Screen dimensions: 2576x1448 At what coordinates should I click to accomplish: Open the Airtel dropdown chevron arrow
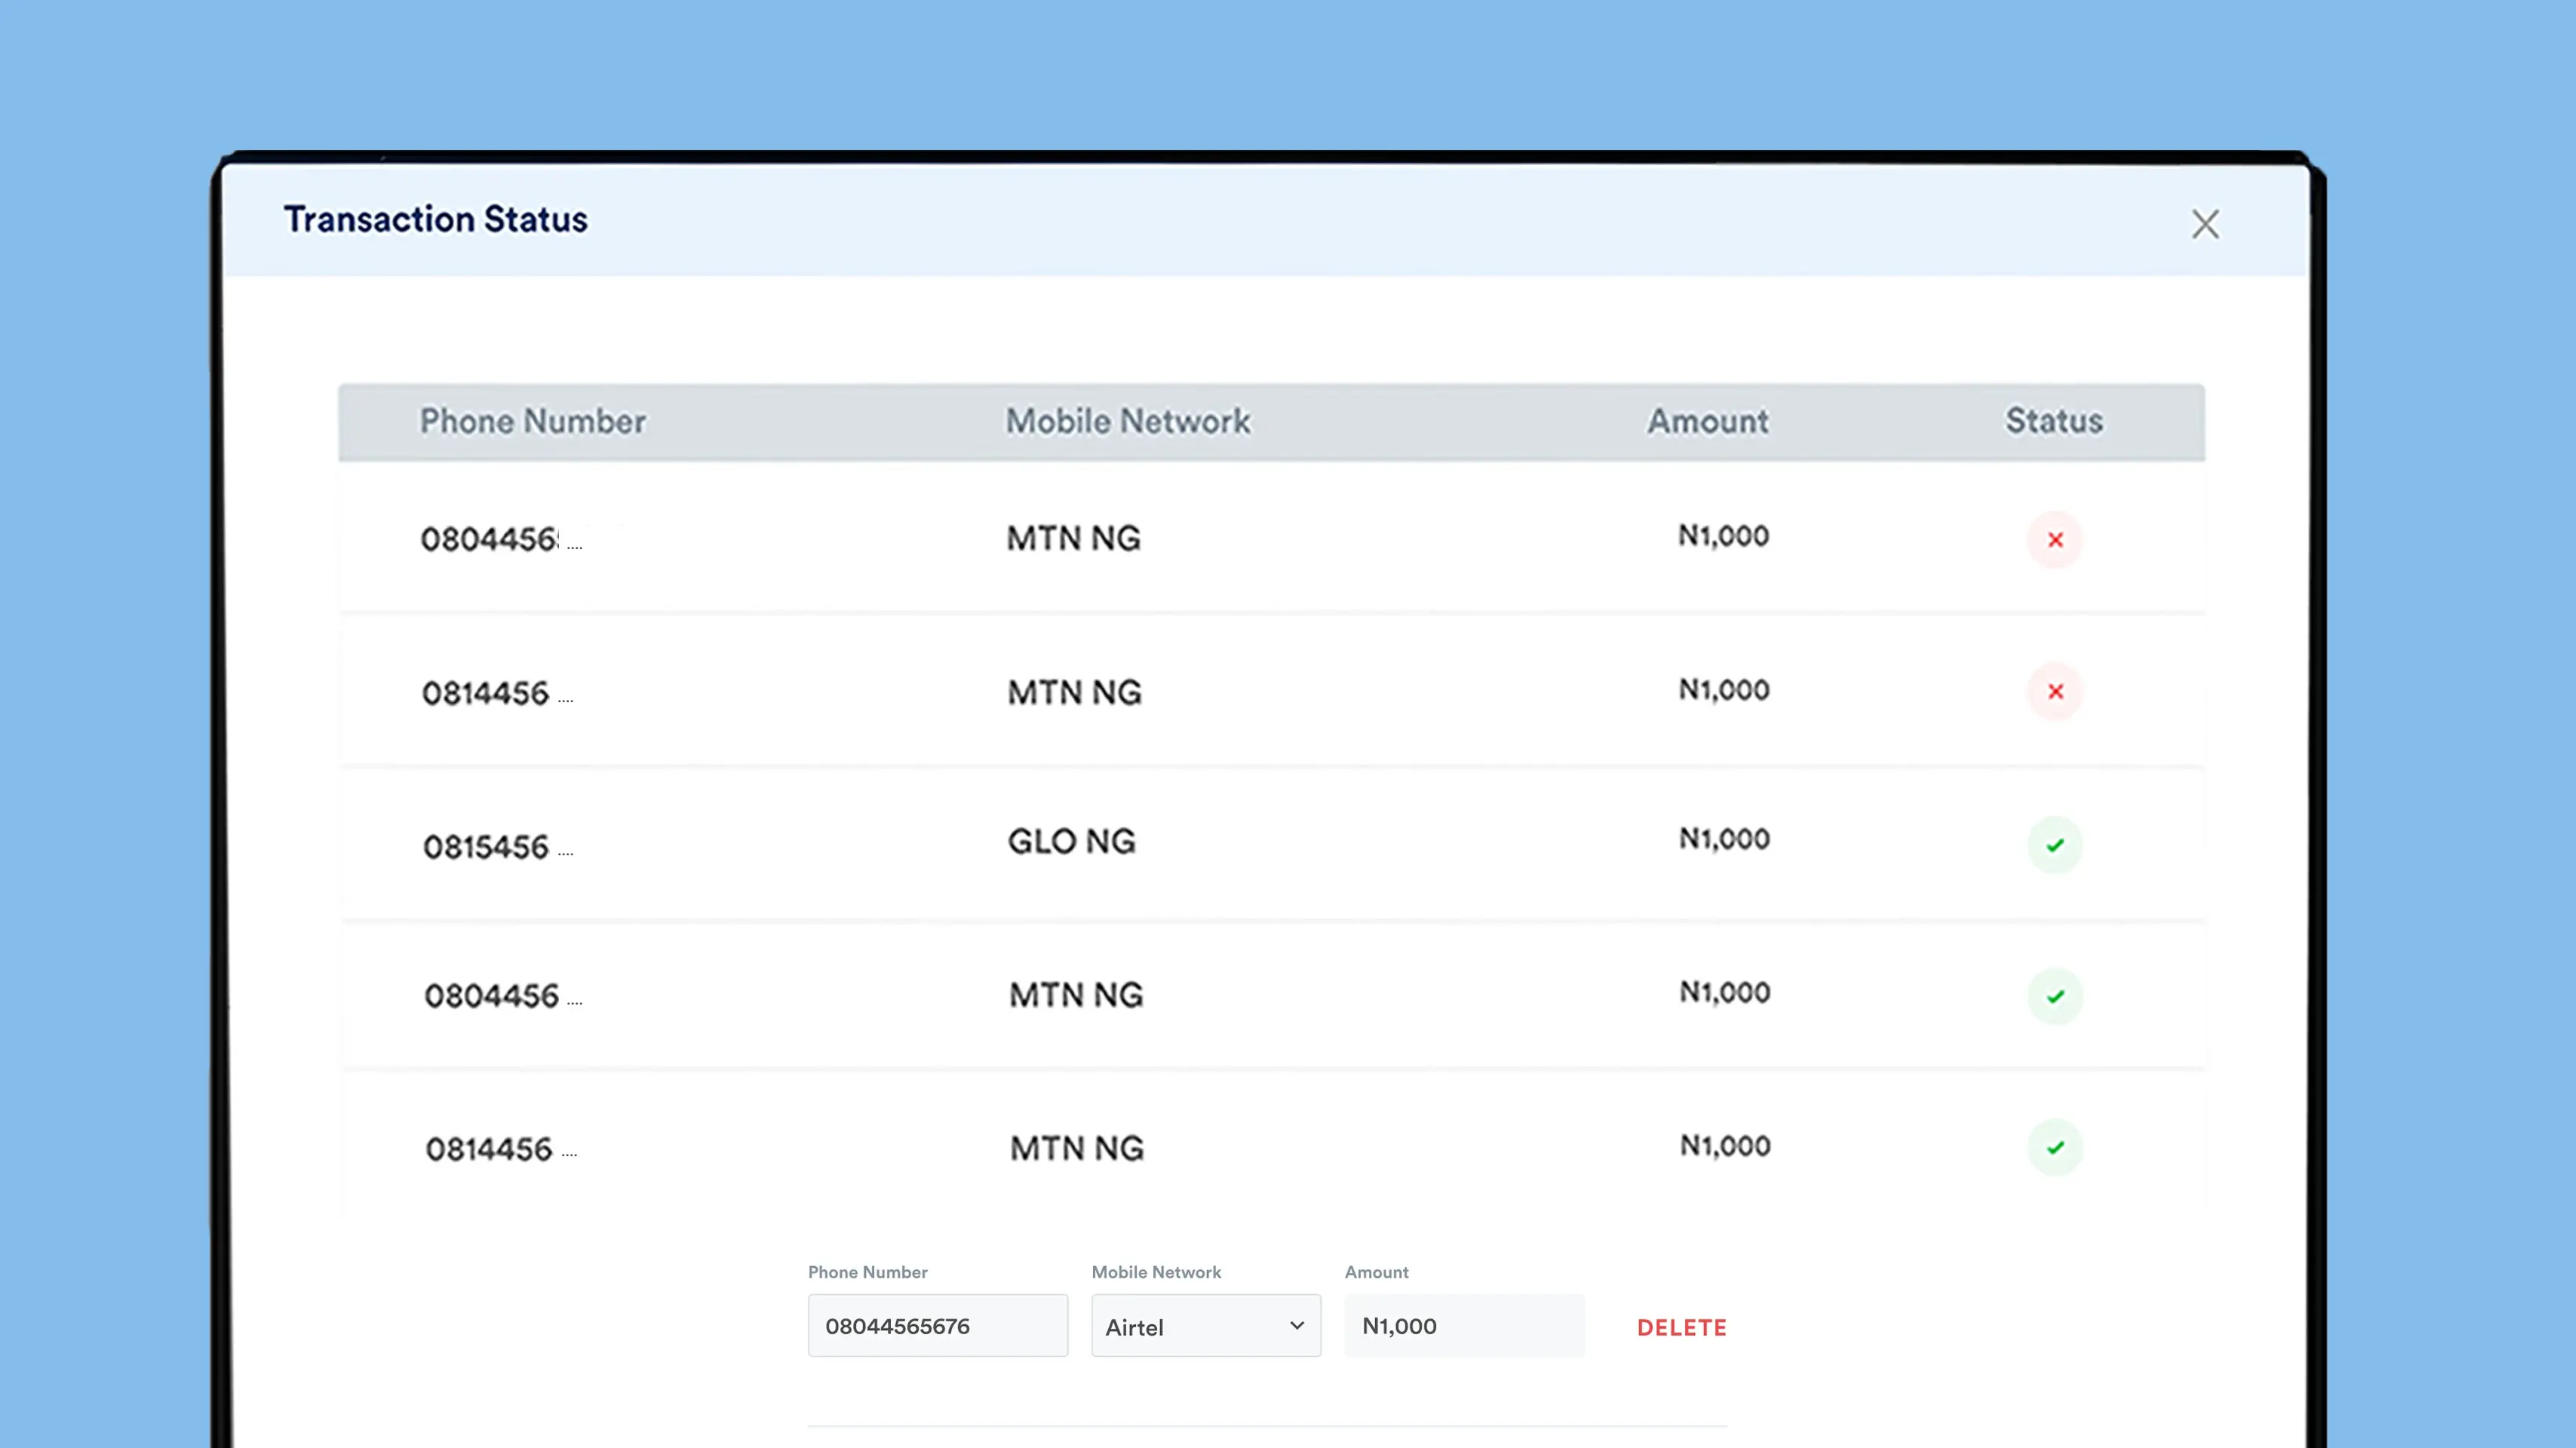coord(1297,1325)
